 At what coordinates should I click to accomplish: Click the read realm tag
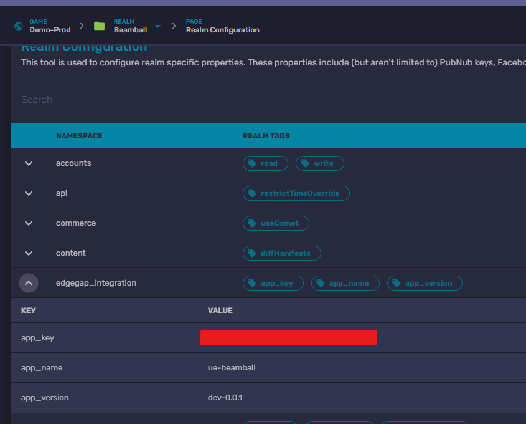(x=265, y=163)
